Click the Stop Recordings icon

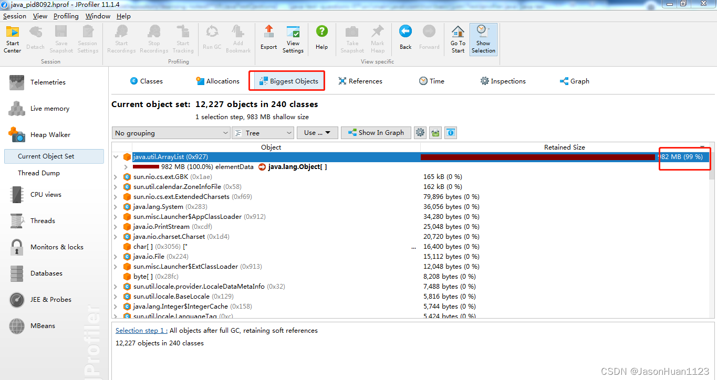point(154,39)
